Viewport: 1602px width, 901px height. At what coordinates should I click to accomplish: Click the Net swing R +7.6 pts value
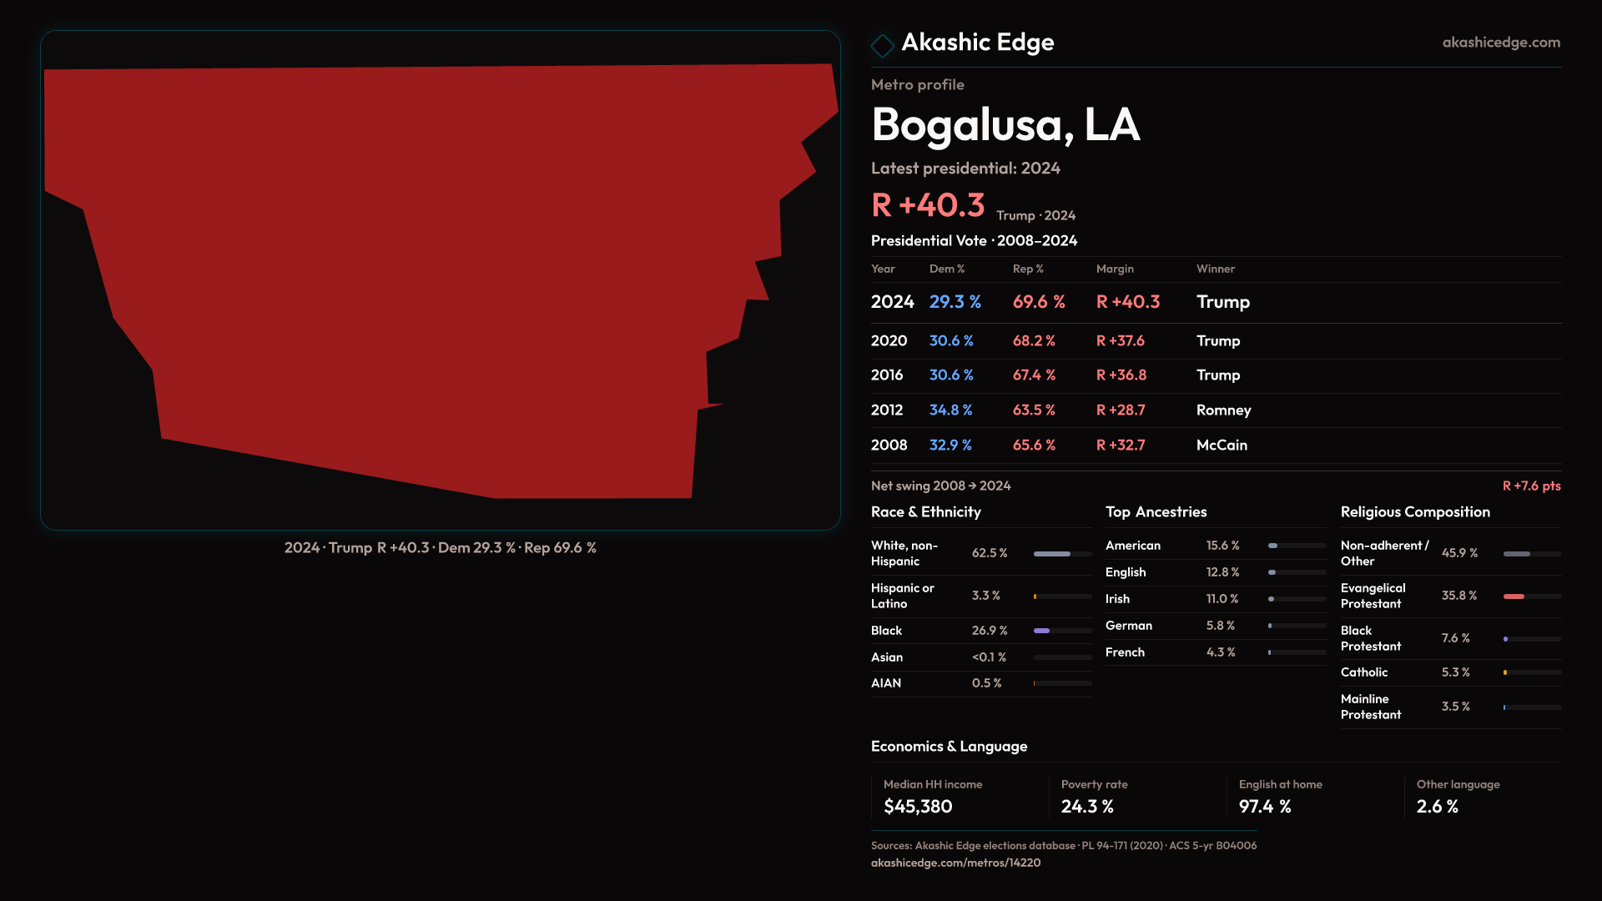point(1530,486)
